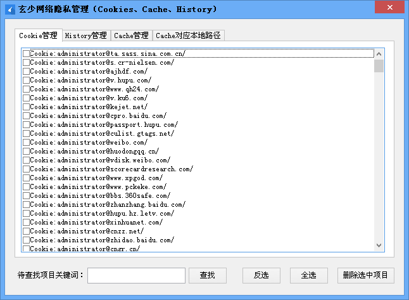Click the text Cookie:administrator@vdisk.weibo.com/
The width and height of the screenshot is (409, 300).
[100, 160]
